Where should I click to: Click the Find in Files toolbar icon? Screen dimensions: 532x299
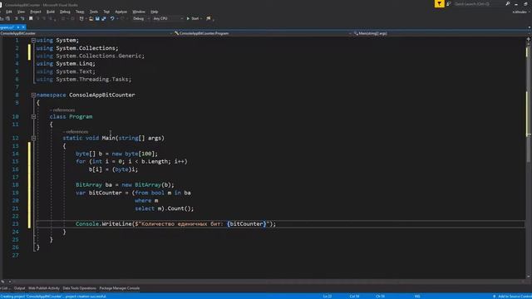[209, 18]
